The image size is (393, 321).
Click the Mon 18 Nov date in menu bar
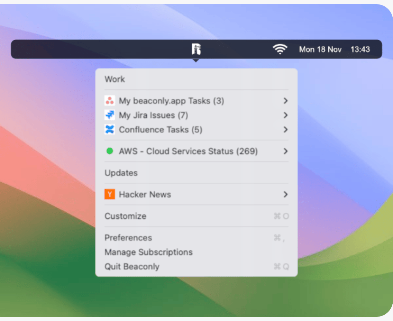coord(320,49)
